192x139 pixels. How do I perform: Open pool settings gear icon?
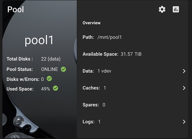[x=162, y=9]
